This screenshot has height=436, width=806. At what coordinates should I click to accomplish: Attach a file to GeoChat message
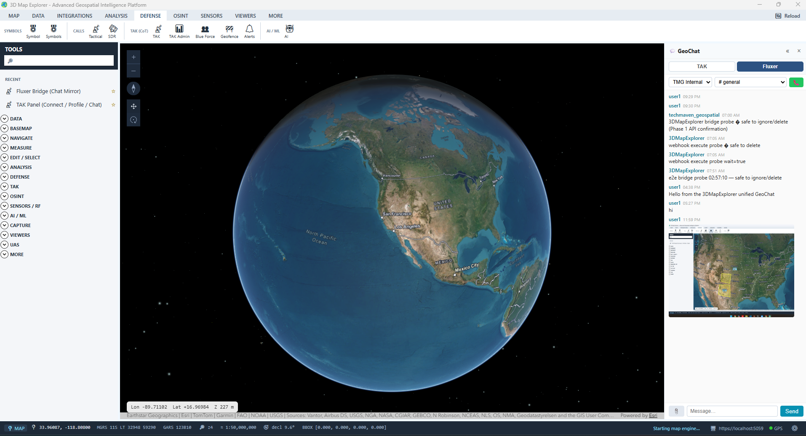pyautogui.click(x=676, y=411)
